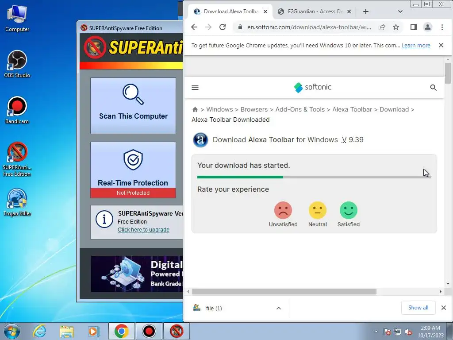Rate experience as Neutral

(x=318, y=214)
